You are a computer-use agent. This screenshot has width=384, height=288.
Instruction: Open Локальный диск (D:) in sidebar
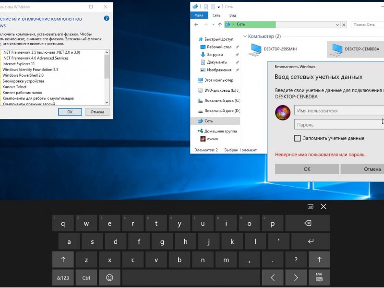(219, 111)
